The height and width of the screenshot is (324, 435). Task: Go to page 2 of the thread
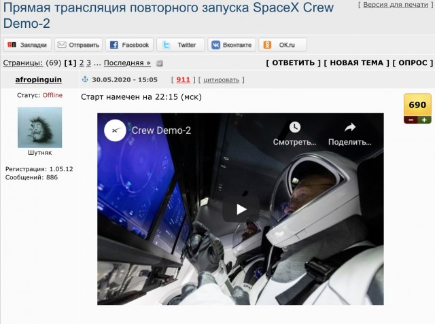click(82, 63)
